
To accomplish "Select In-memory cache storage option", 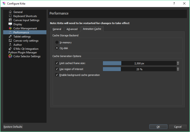I will [57, 43].
